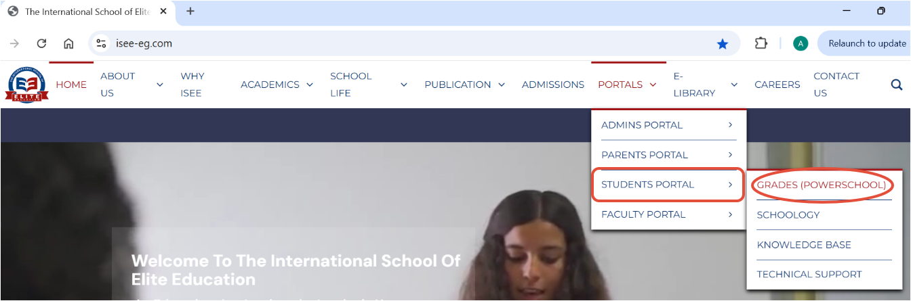Bookmark this page with the star icon
Image resolution: width=911 pixels, height=301 pixels.
pyautogui.click(x=723, y=43)
